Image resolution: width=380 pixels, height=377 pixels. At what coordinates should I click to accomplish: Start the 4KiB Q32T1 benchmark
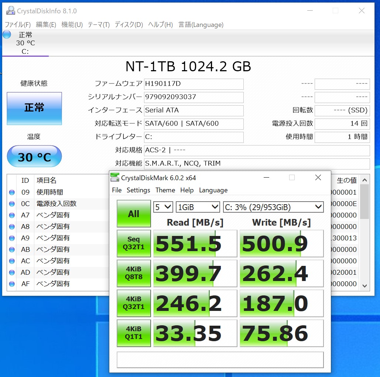click(134, 303)
